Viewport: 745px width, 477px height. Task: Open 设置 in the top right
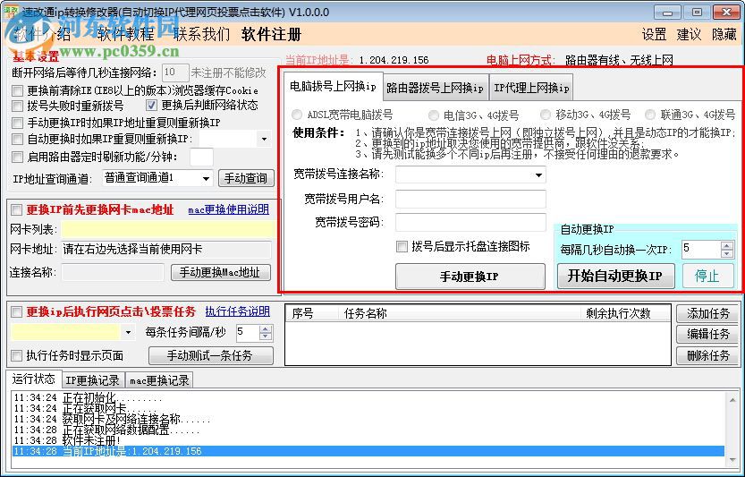655,34
